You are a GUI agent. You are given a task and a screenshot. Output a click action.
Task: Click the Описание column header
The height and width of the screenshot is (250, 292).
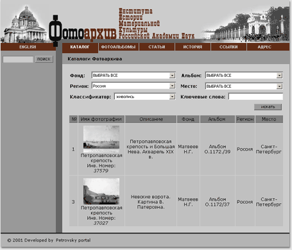[x=151, y=119]
